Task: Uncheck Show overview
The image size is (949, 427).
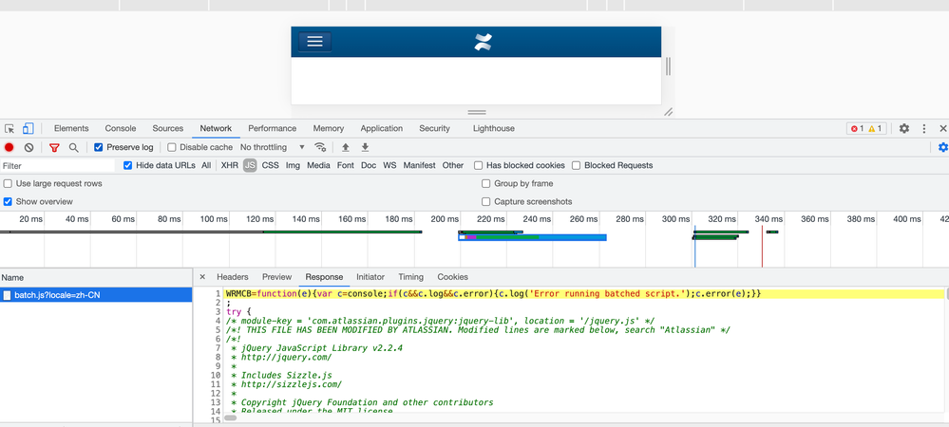Action: (x=8, y=201)
